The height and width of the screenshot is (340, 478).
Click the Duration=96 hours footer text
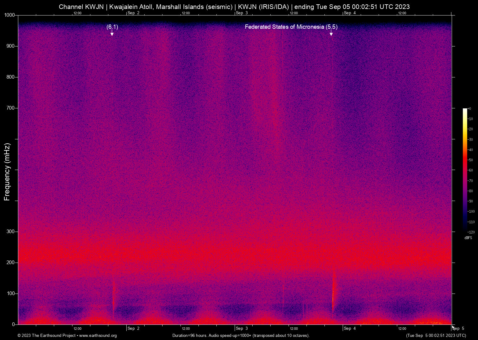point(241,336)
